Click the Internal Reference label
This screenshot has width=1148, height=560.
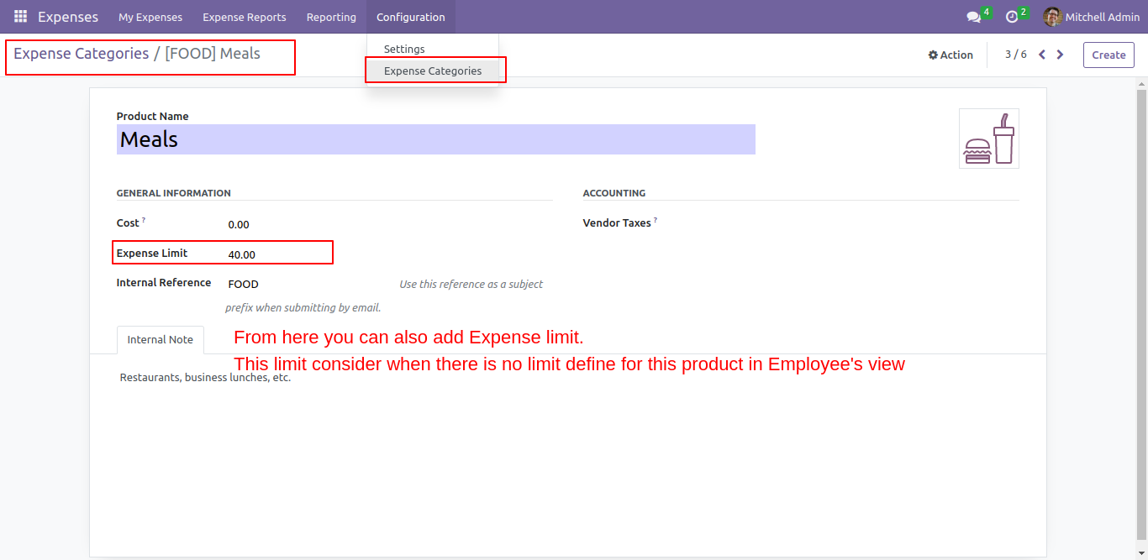click(164, 283)
